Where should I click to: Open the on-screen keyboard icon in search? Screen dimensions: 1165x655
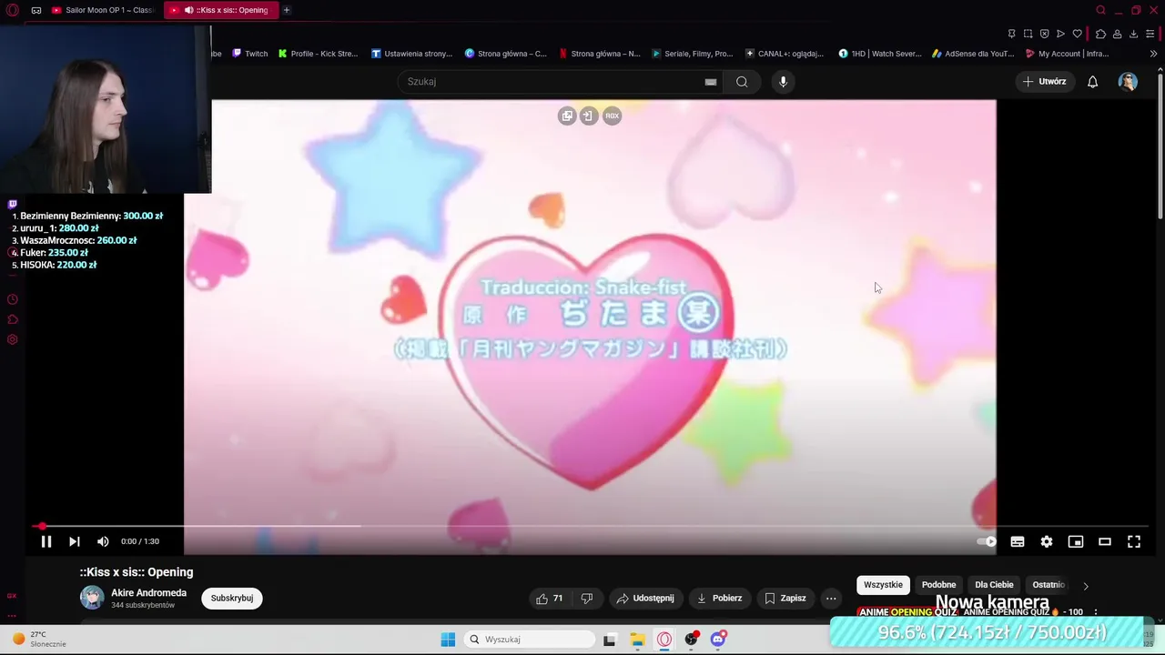[x=711, y=82]
